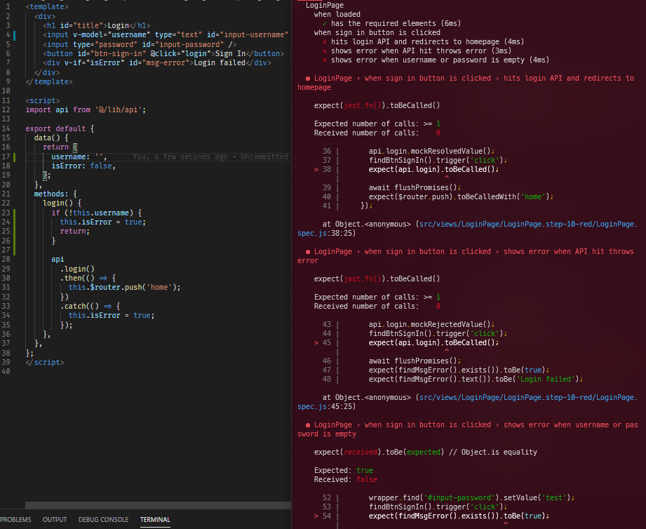
Task: Click the 'export default {' line
Action: [x=60, y=128]
